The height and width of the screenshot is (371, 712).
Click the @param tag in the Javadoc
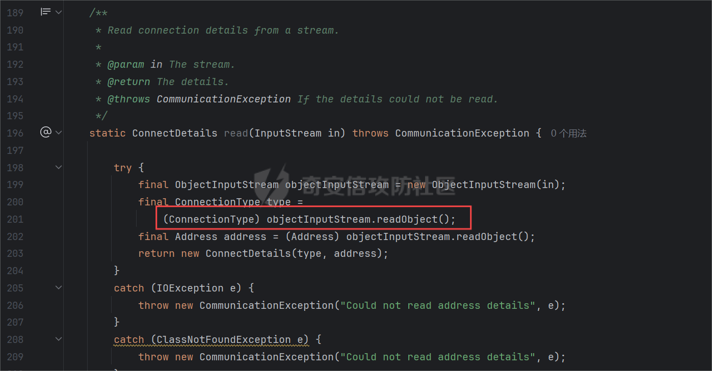click(125, 65)
